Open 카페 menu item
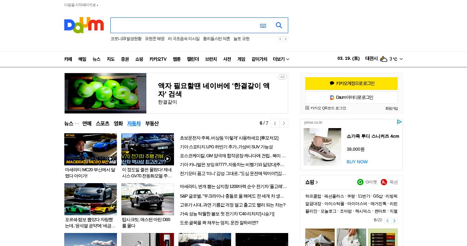Image resolution: width=467 pixels, height=246 pixels. click(68, 59)
